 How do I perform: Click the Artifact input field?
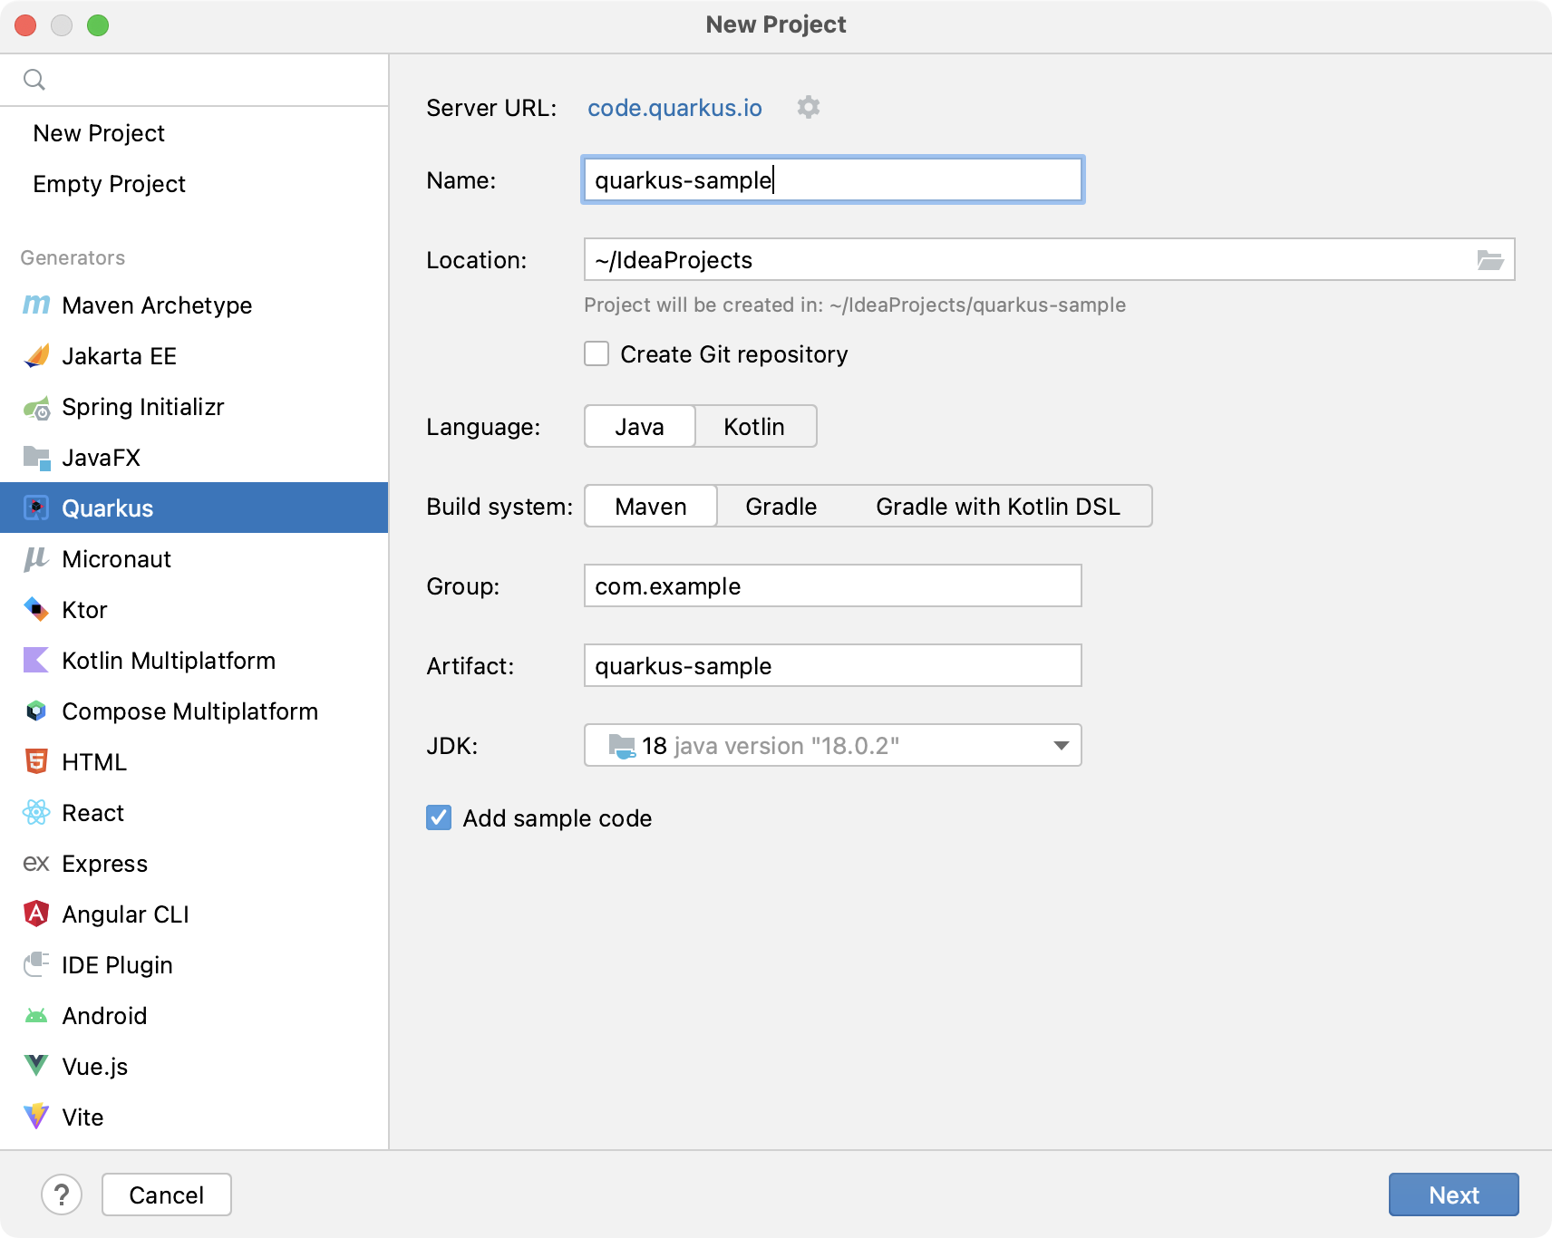(833, 665)
